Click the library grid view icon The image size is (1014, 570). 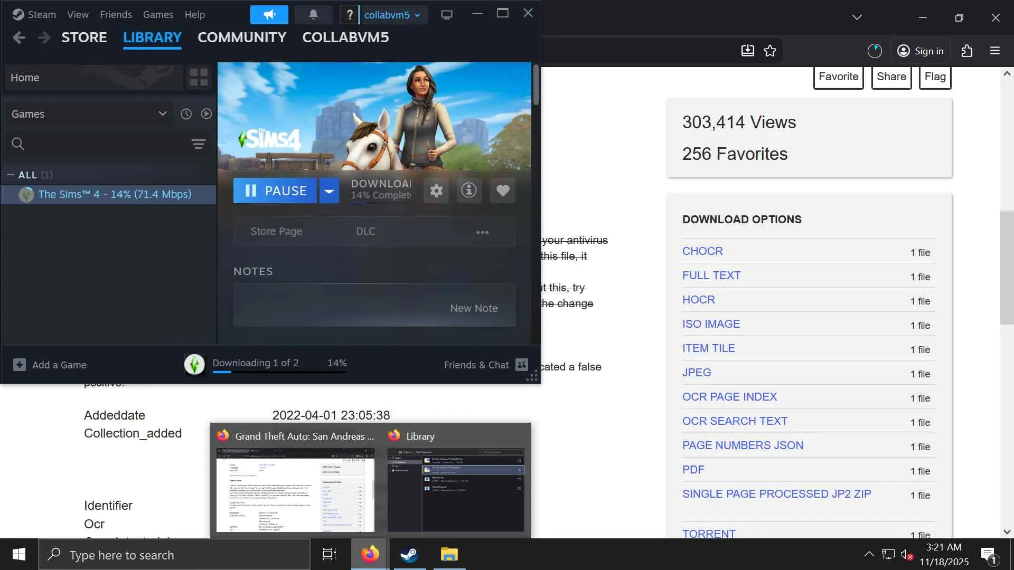(199, 78)
